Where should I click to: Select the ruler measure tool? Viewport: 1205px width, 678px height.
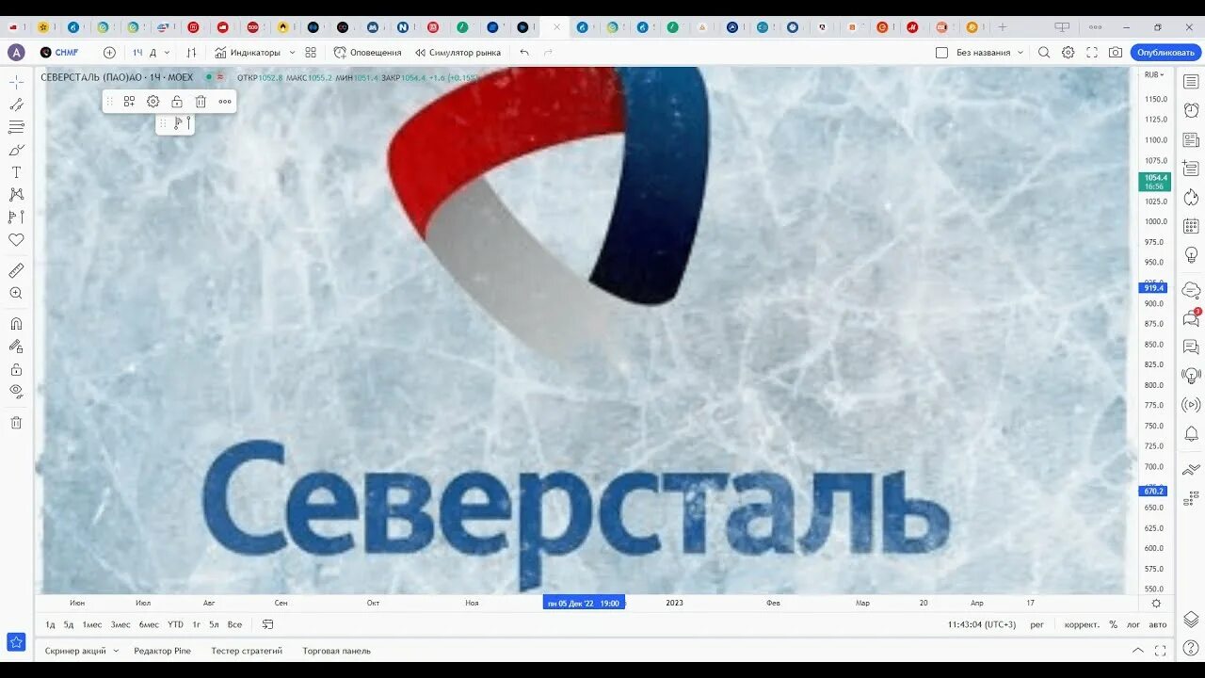16,270
